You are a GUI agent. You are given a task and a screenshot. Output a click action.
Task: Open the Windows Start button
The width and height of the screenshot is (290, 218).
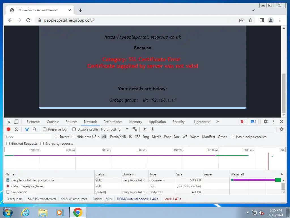click(7, 212)
